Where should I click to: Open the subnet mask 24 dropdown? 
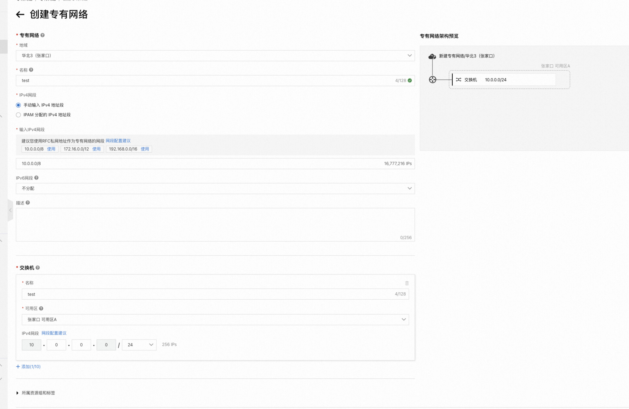pyautogui.click(x=139, y=345)
